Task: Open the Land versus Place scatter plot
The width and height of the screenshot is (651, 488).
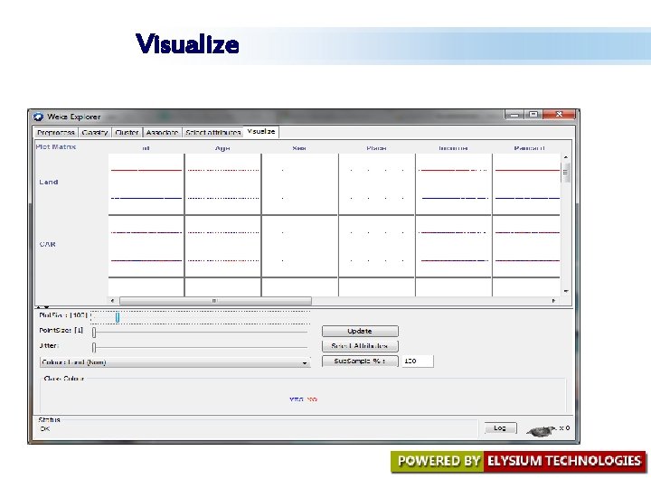Action: (x=376, y=184)
